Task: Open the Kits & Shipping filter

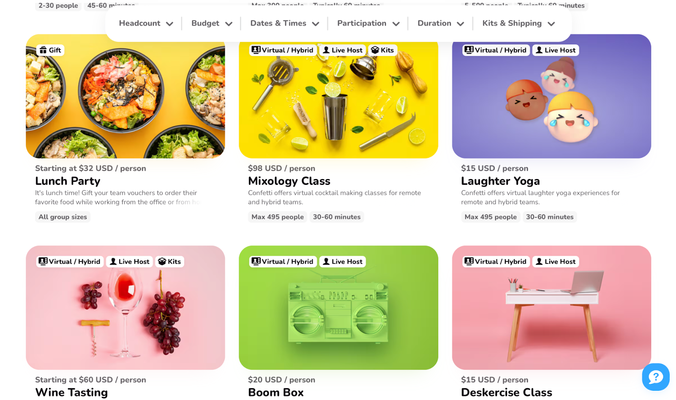Action: (x=518, y=23)
